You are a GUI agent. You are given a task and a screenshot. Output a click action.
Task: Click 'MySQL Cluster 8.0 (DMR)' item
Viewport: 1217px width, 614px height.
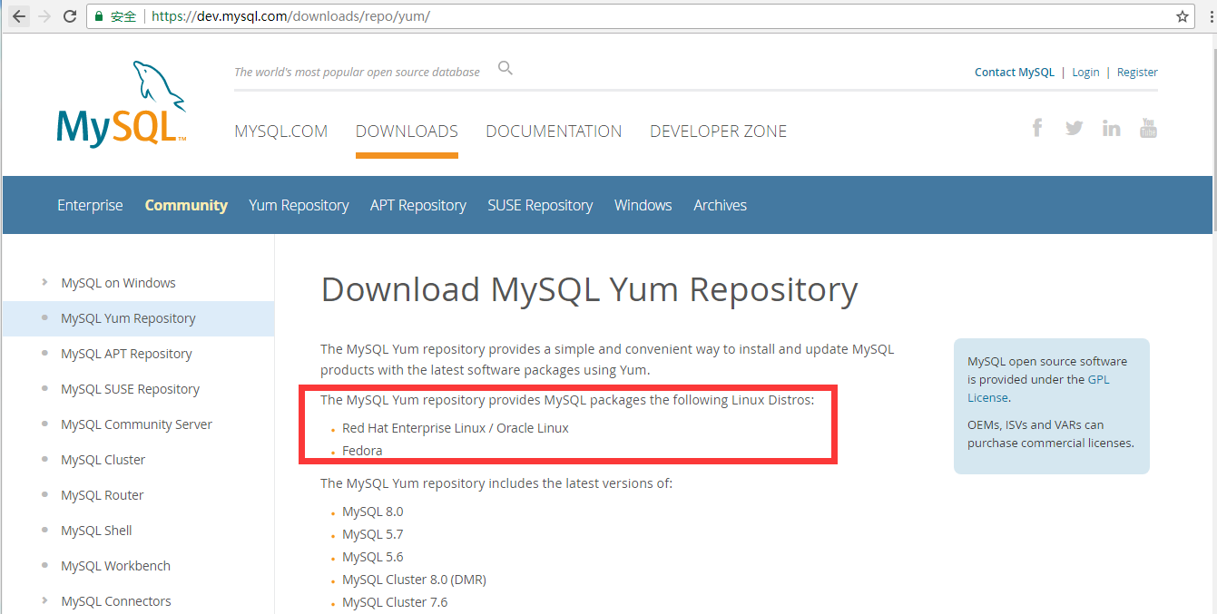tap(414, 580)
